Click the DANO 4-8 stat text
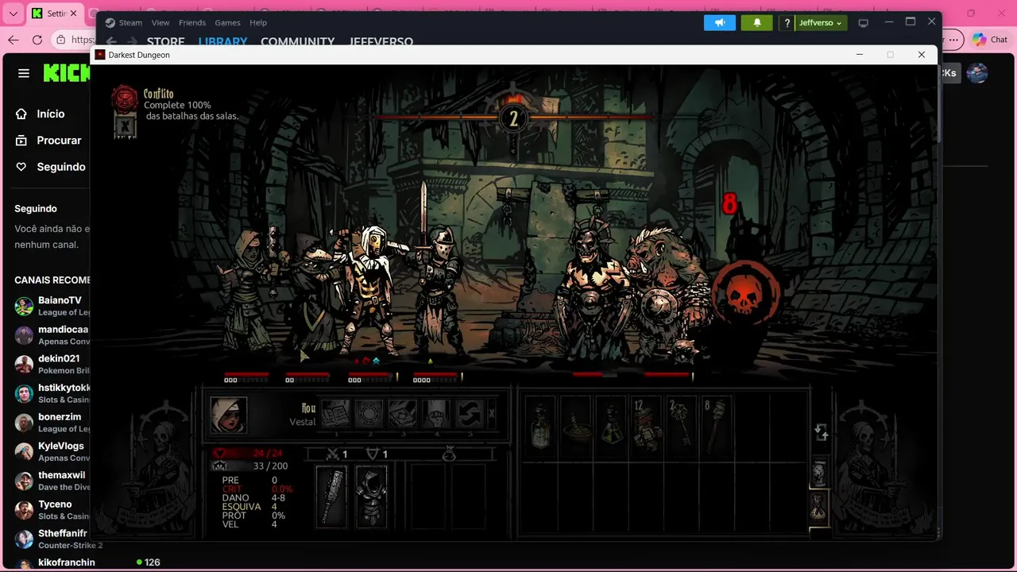 coord(253,498)
